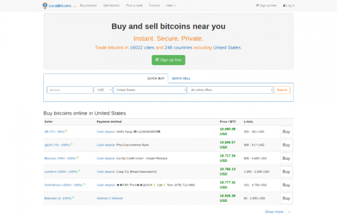Click the Log in link
This screenshot has width=337, height=214.
[289, 6]
